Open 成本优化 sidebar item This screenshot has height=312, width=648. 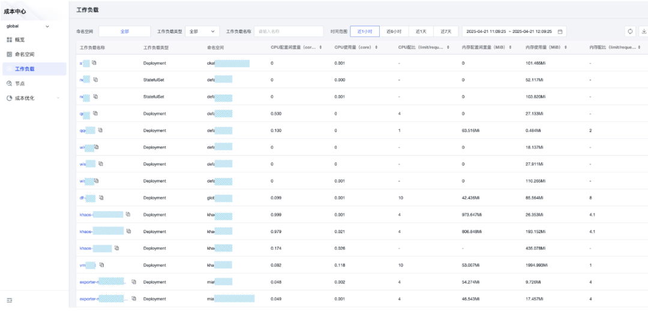pos(34,98)
